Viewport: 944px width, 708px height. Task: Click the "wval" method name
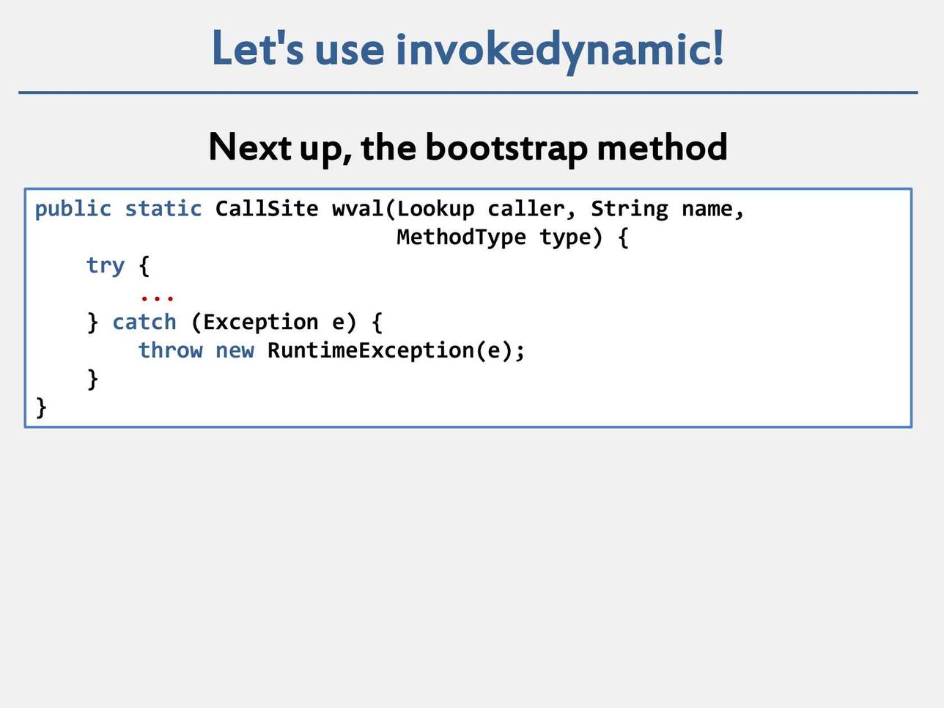coord(358,209)
